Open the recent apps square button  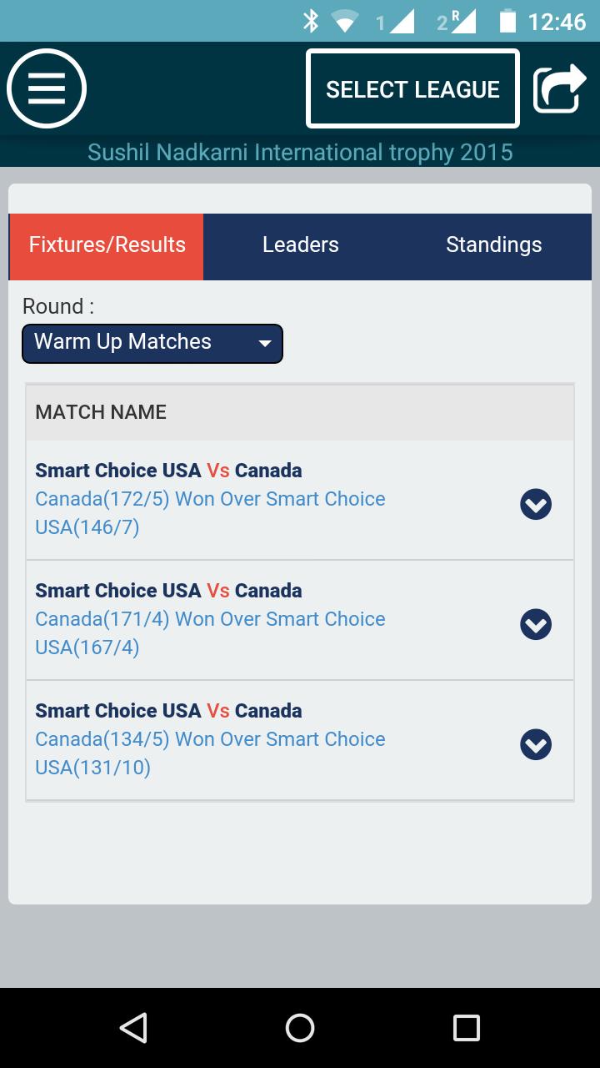point(466,1028)
